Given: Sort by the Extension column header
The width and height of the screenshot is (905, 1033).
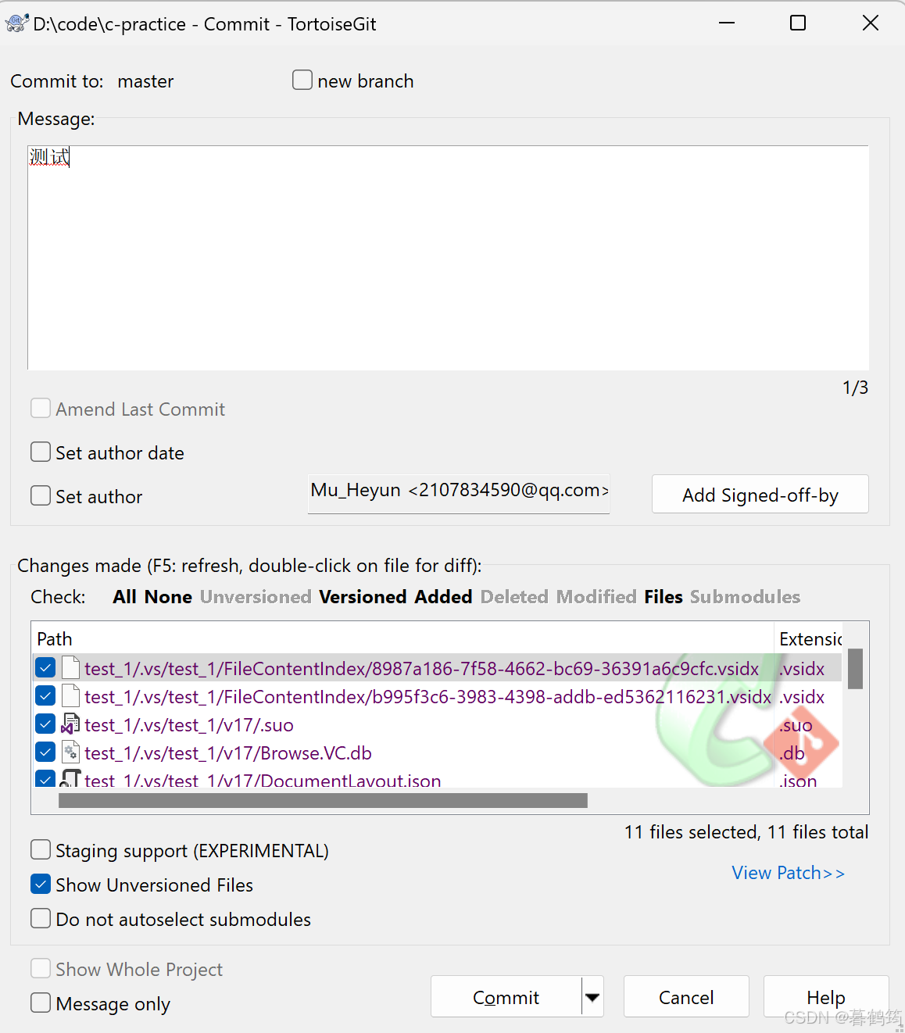Looking at the screenshot, I should pyautogui.click(x=808, y=638).
